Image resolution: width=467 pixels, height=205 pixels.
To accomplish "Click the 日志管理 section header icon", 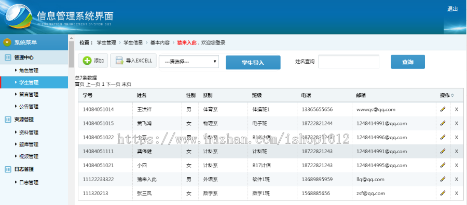I will pos(8,169).
